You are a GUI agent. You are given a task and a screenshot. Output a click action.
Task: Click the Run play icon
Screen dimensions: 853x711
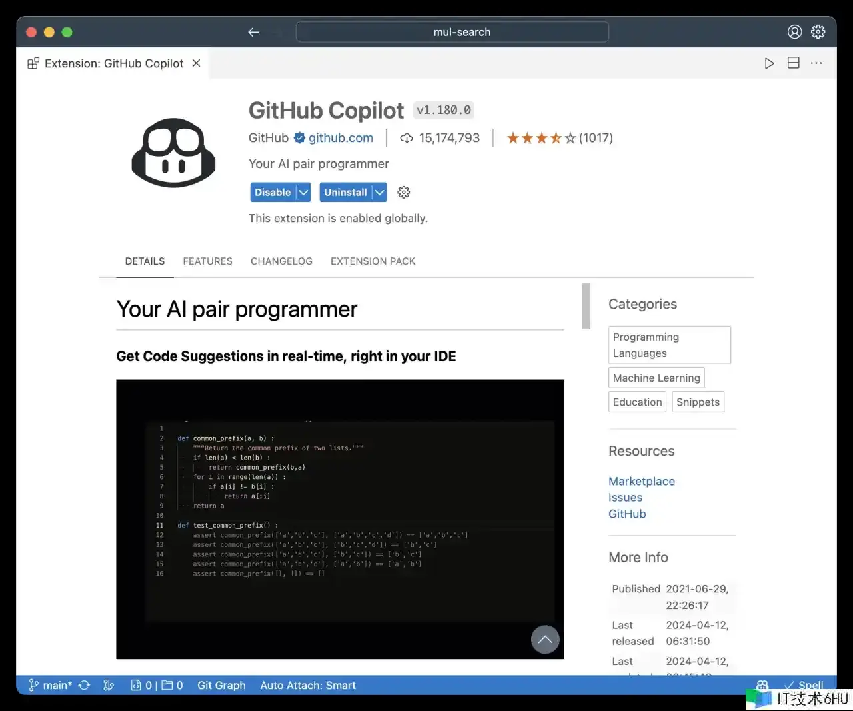coord(769,63)
